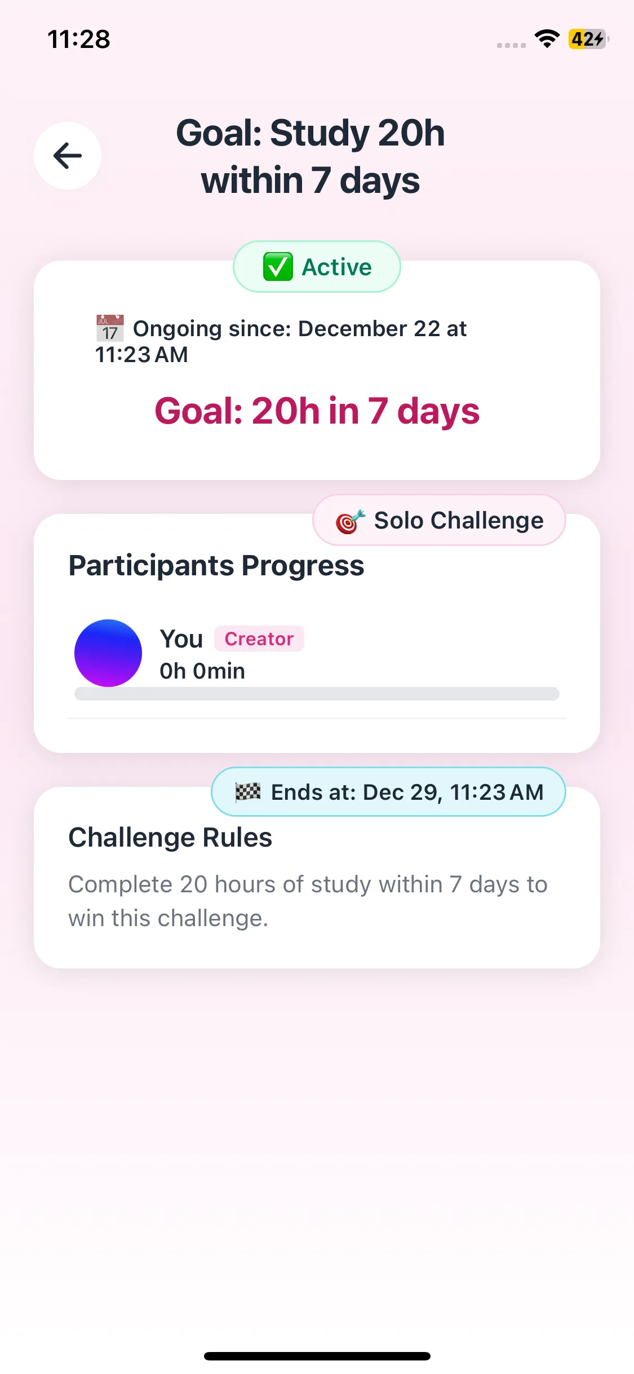Tap the home indicator bar

pos(317,1356)
